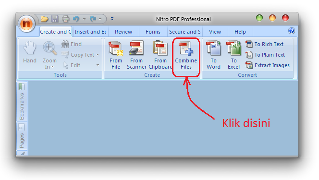
Task: Open the Help tab
Action: coord(240,32)
